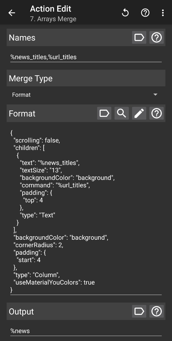Click the Names section header label

[22, 38]
